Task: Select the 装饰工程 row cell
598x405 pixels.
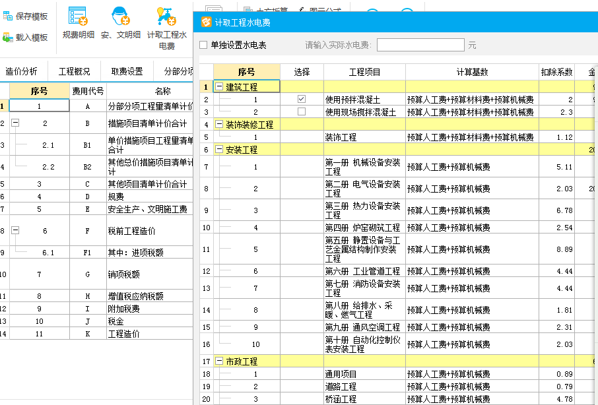Action: click(364, 137)
